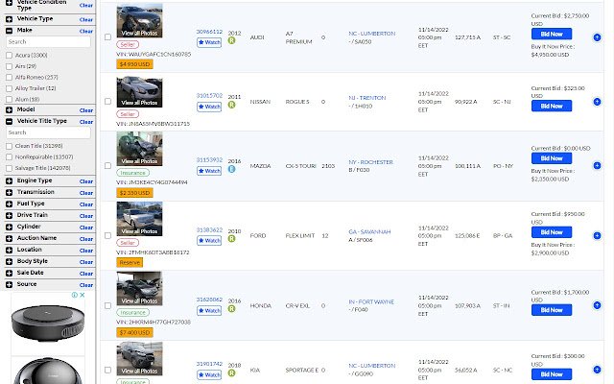Expand the Drive Train filter

click(9, 215)
